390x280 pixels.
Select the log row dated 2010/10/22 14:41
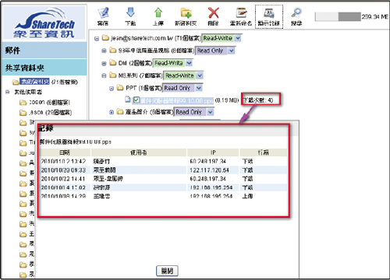[x=163, y=179]
